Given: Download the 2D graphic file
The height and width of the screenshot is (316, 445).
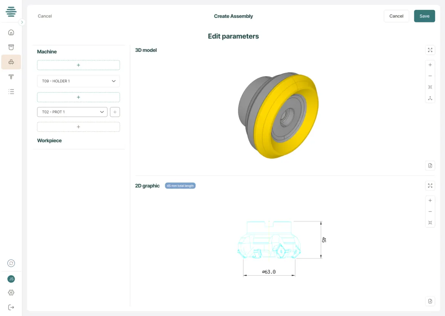Looking at the screenshot, I should (430, 301).
